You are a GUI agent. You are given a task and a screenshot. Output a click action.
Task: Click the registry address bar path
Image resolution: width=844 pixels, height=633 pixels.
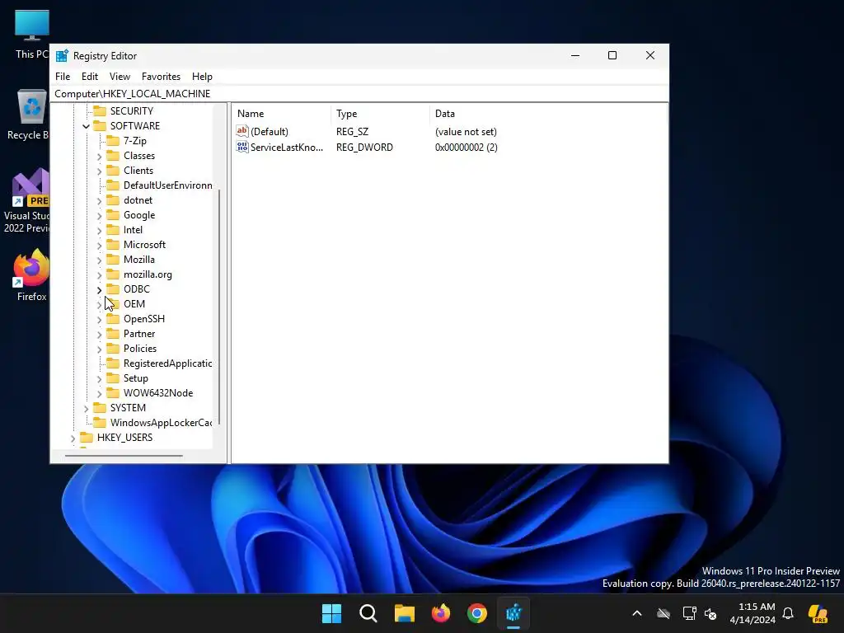pyautogui.click(x=133, y=94)
